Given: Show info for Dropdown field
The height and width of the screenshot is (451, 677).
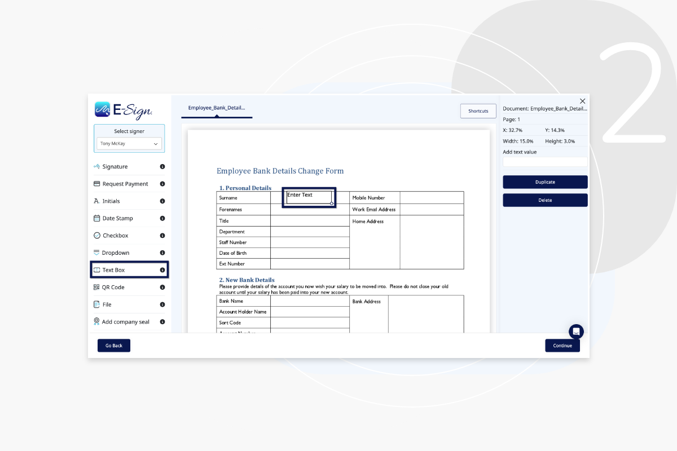Looking at the screenshot, I should pos(162,253).
